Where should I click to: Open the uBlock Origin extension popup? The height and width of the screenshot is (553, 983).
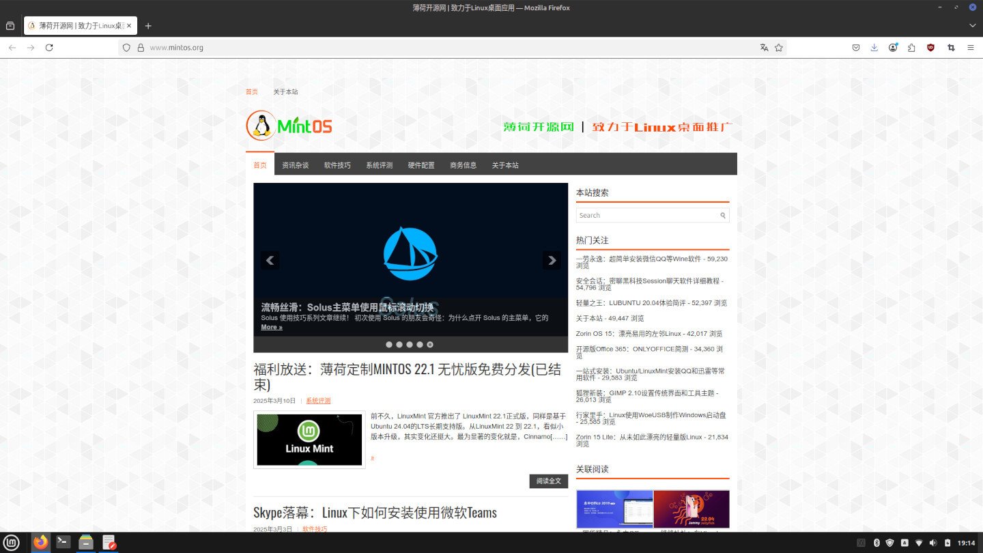[930, 48]
